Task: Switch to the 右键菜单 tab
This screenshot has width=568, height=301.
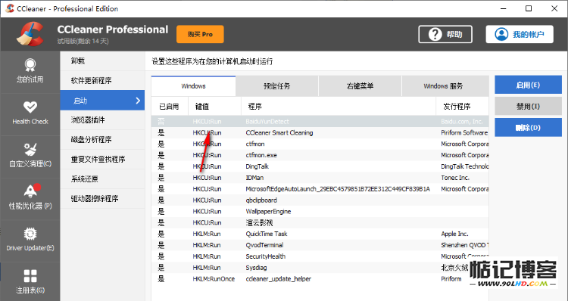Action: 360,86
